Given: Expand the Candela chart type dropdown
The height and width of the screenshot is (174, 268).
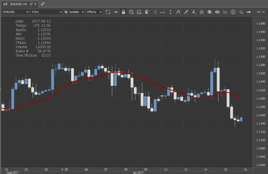Looking at the screenshot, I should pos(74,12).
